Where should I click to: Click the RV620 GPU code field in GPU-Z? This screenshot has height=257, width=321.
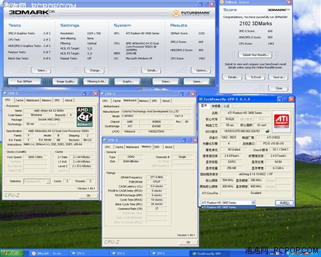pyautogui.click(x=230, y=119)
